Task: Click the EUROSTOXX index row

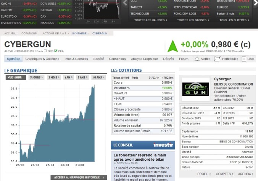Action: 19,16
